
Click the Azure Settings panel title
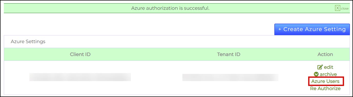pos(28,42)
